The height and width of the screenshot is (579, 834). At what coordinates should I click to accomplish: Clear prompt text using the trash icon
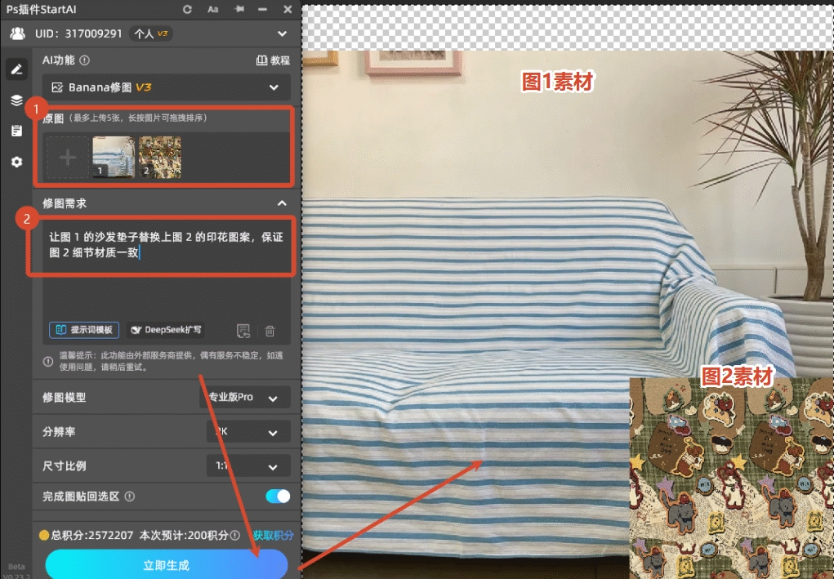tap(270, 330)
